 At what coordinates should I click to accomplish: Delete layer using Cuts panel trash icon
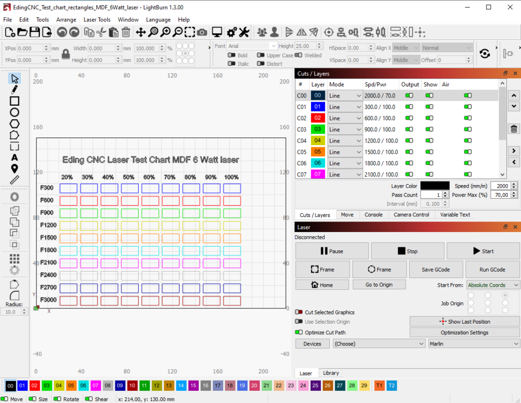point(514,129)
